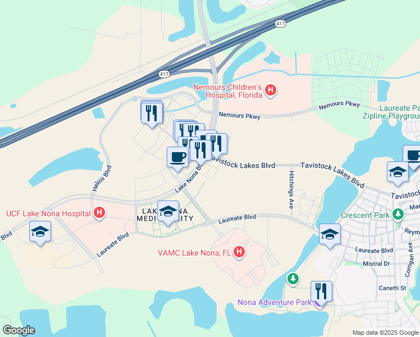Click the green park tree marker above Nona Adventure Park
420x337 pixels.
point(293,279)
